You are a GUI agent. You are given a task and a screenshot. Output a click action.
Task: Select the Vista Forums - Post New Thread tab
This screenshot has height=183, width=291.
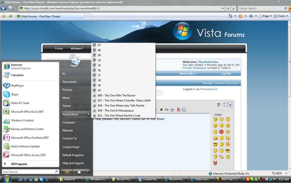(x=50, y=16)
